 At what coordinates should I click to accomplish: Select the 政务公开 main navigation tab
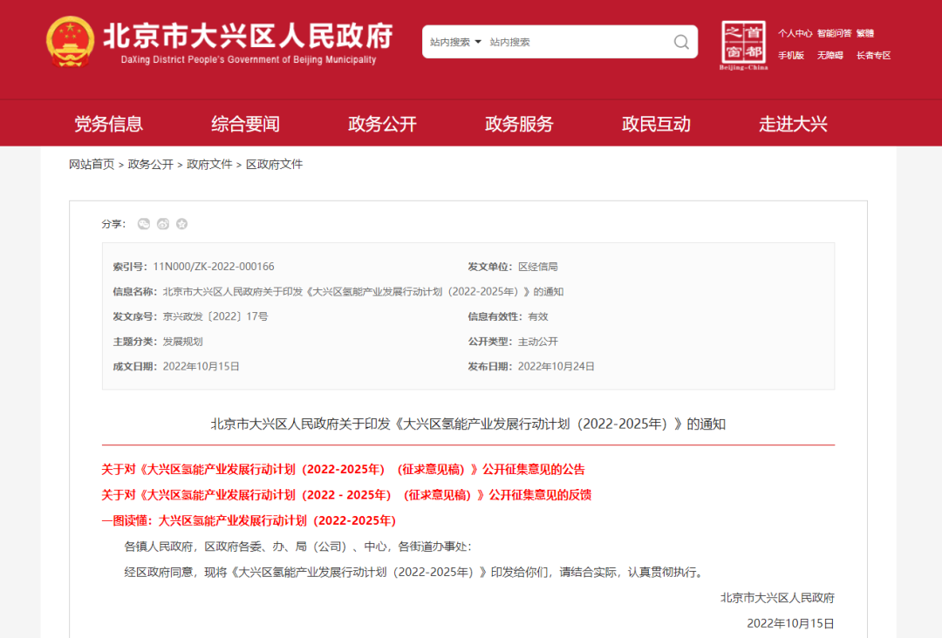click(x=382, y=124)
